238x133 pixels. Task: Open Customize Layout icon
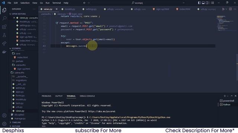pos(212,3)
